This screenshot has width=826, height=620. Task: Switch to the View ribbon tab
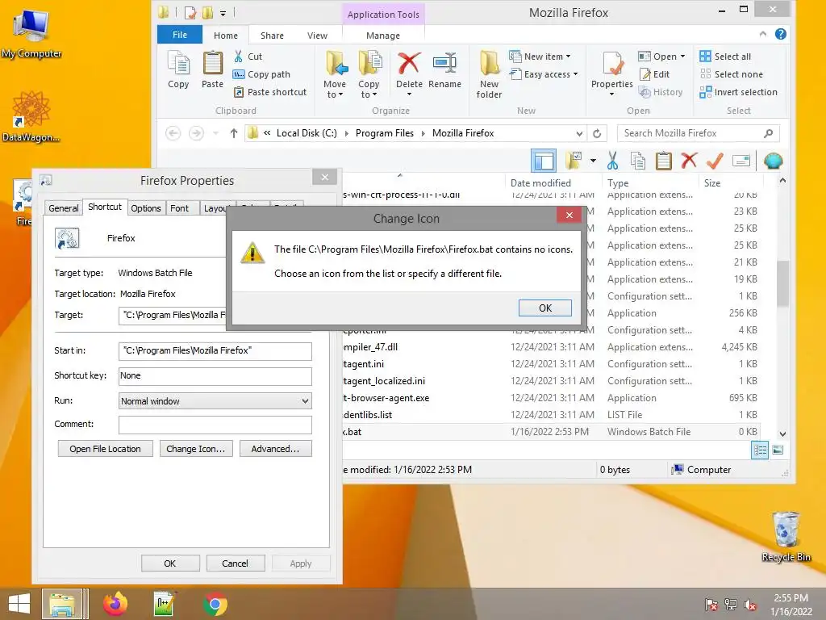click(x=317, y=36)
